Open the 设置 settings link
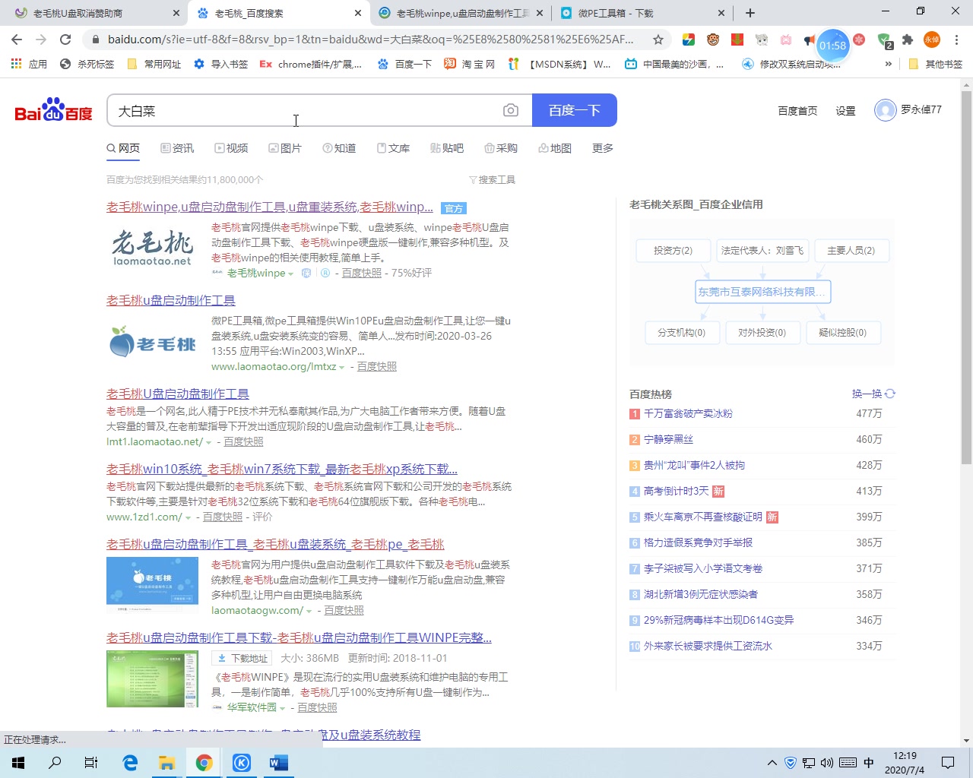 845,110
